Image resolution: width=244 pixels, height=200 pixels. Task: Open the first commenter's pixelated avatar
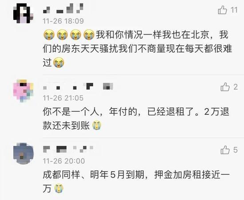(24, 13)
